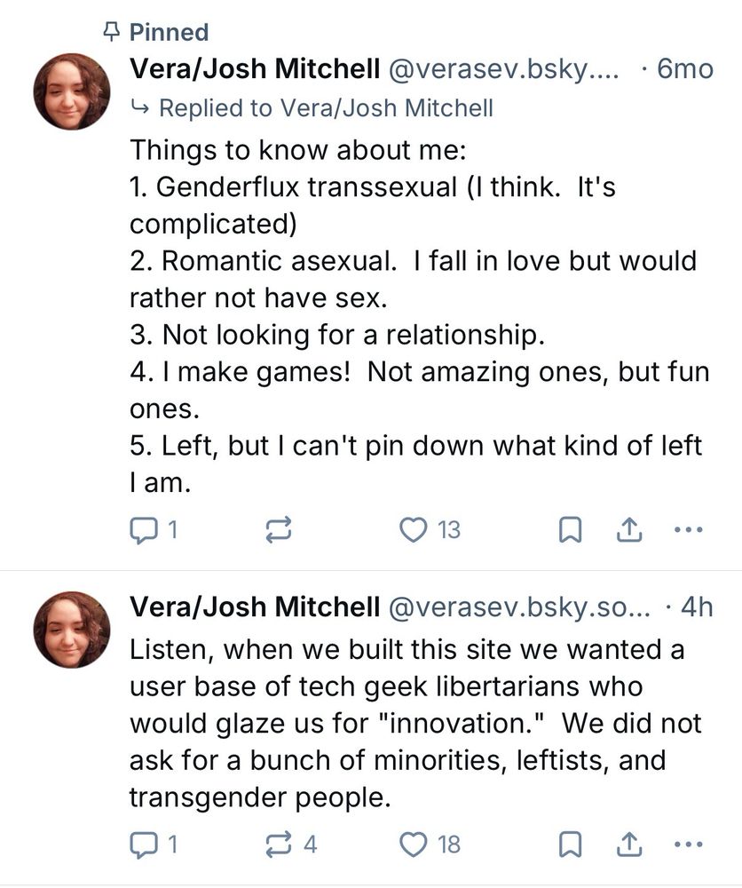The image size is (742, 888).
Task: Repost the post with 4 reposts
Action: (x=278, y=844)
